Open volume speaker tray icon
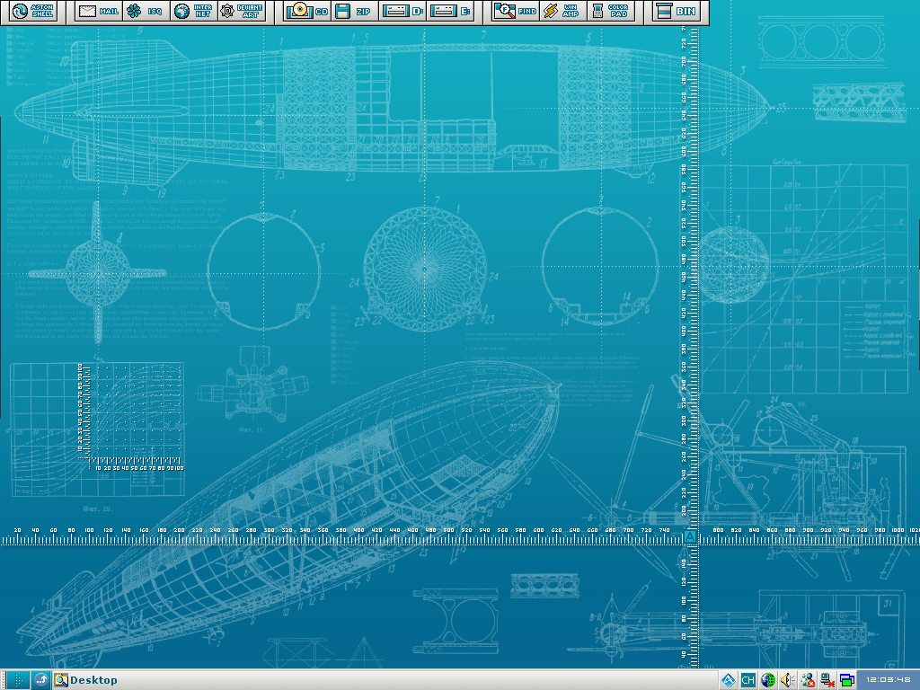 tap(787, 680)
